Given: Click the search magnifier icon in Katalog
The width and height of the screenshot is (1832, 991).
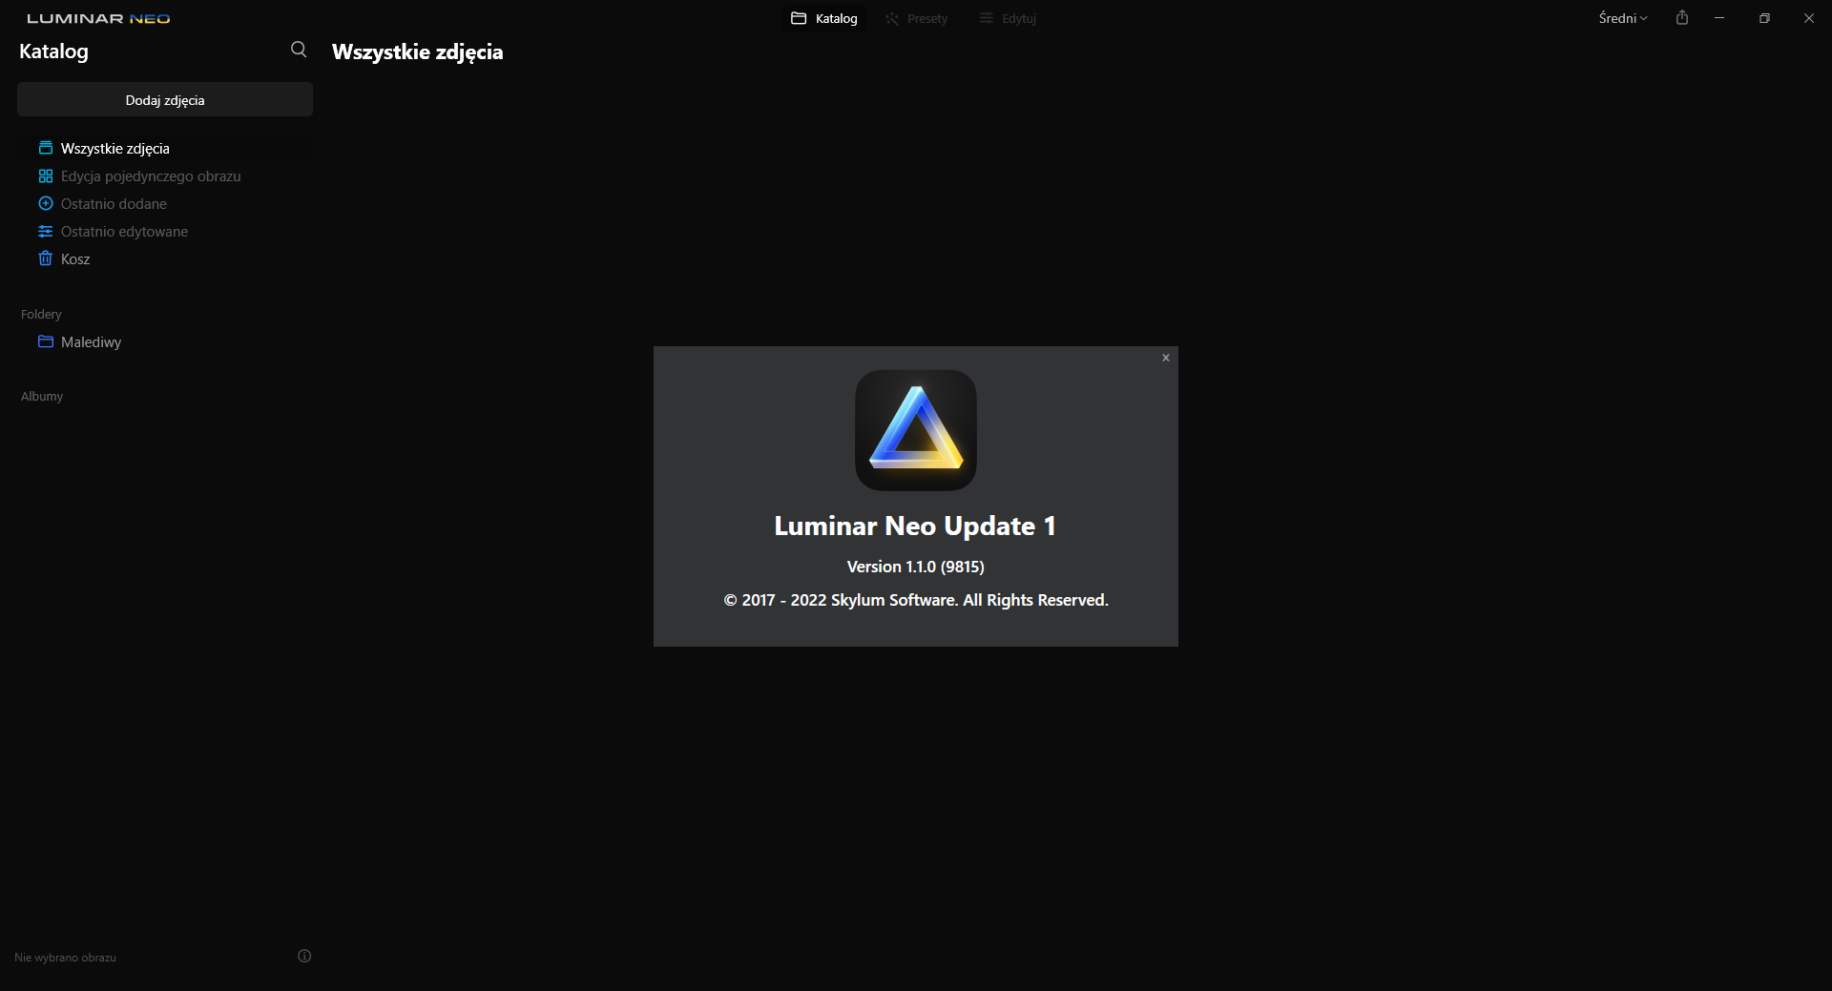Looking at the screenshot, I should (x=299, y=50).
